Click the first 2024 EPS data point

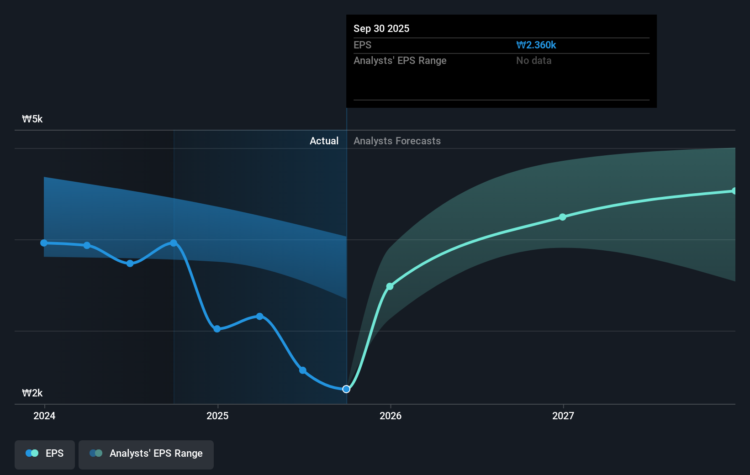click(43, 243)
